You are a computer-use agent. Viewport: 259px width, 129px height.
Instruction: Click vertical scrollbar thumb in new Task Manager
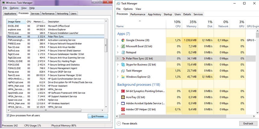point(257,35)
